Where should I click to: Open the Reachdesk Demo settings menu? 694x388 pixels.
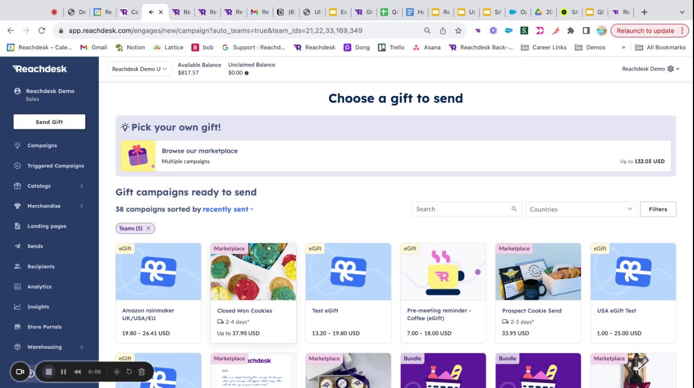coord(651,69)
